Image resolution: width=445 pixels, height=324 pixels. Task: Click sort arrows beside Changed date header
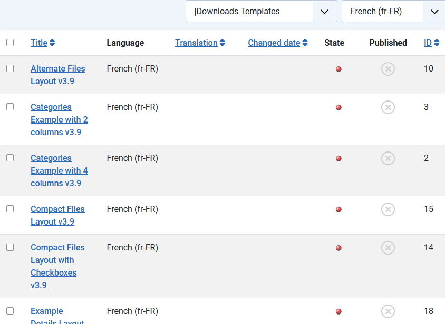pos(305,43)
